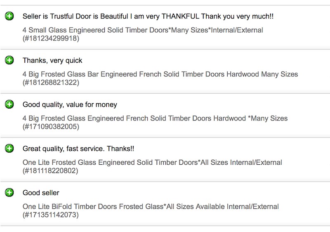Click the positive feedback icon next to "Thanks, very quick"
Viewport: 330px width, 232px height.
click(9, 60)
